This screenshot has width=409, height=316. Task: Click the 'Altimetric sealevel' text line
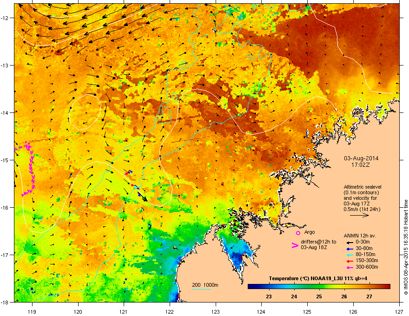(x=363, y=187)
